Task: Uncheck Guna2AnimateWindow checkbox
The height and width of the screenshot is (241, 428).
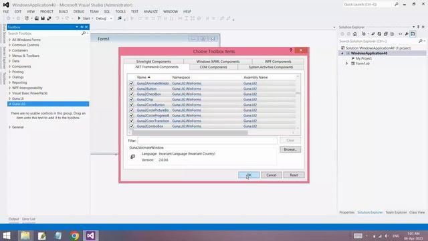Action: [132, 83]
